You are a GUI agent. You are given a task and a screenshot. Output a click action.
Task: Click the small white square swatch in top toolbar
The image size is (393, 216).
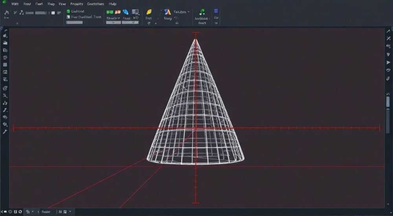tap(53, 13)
